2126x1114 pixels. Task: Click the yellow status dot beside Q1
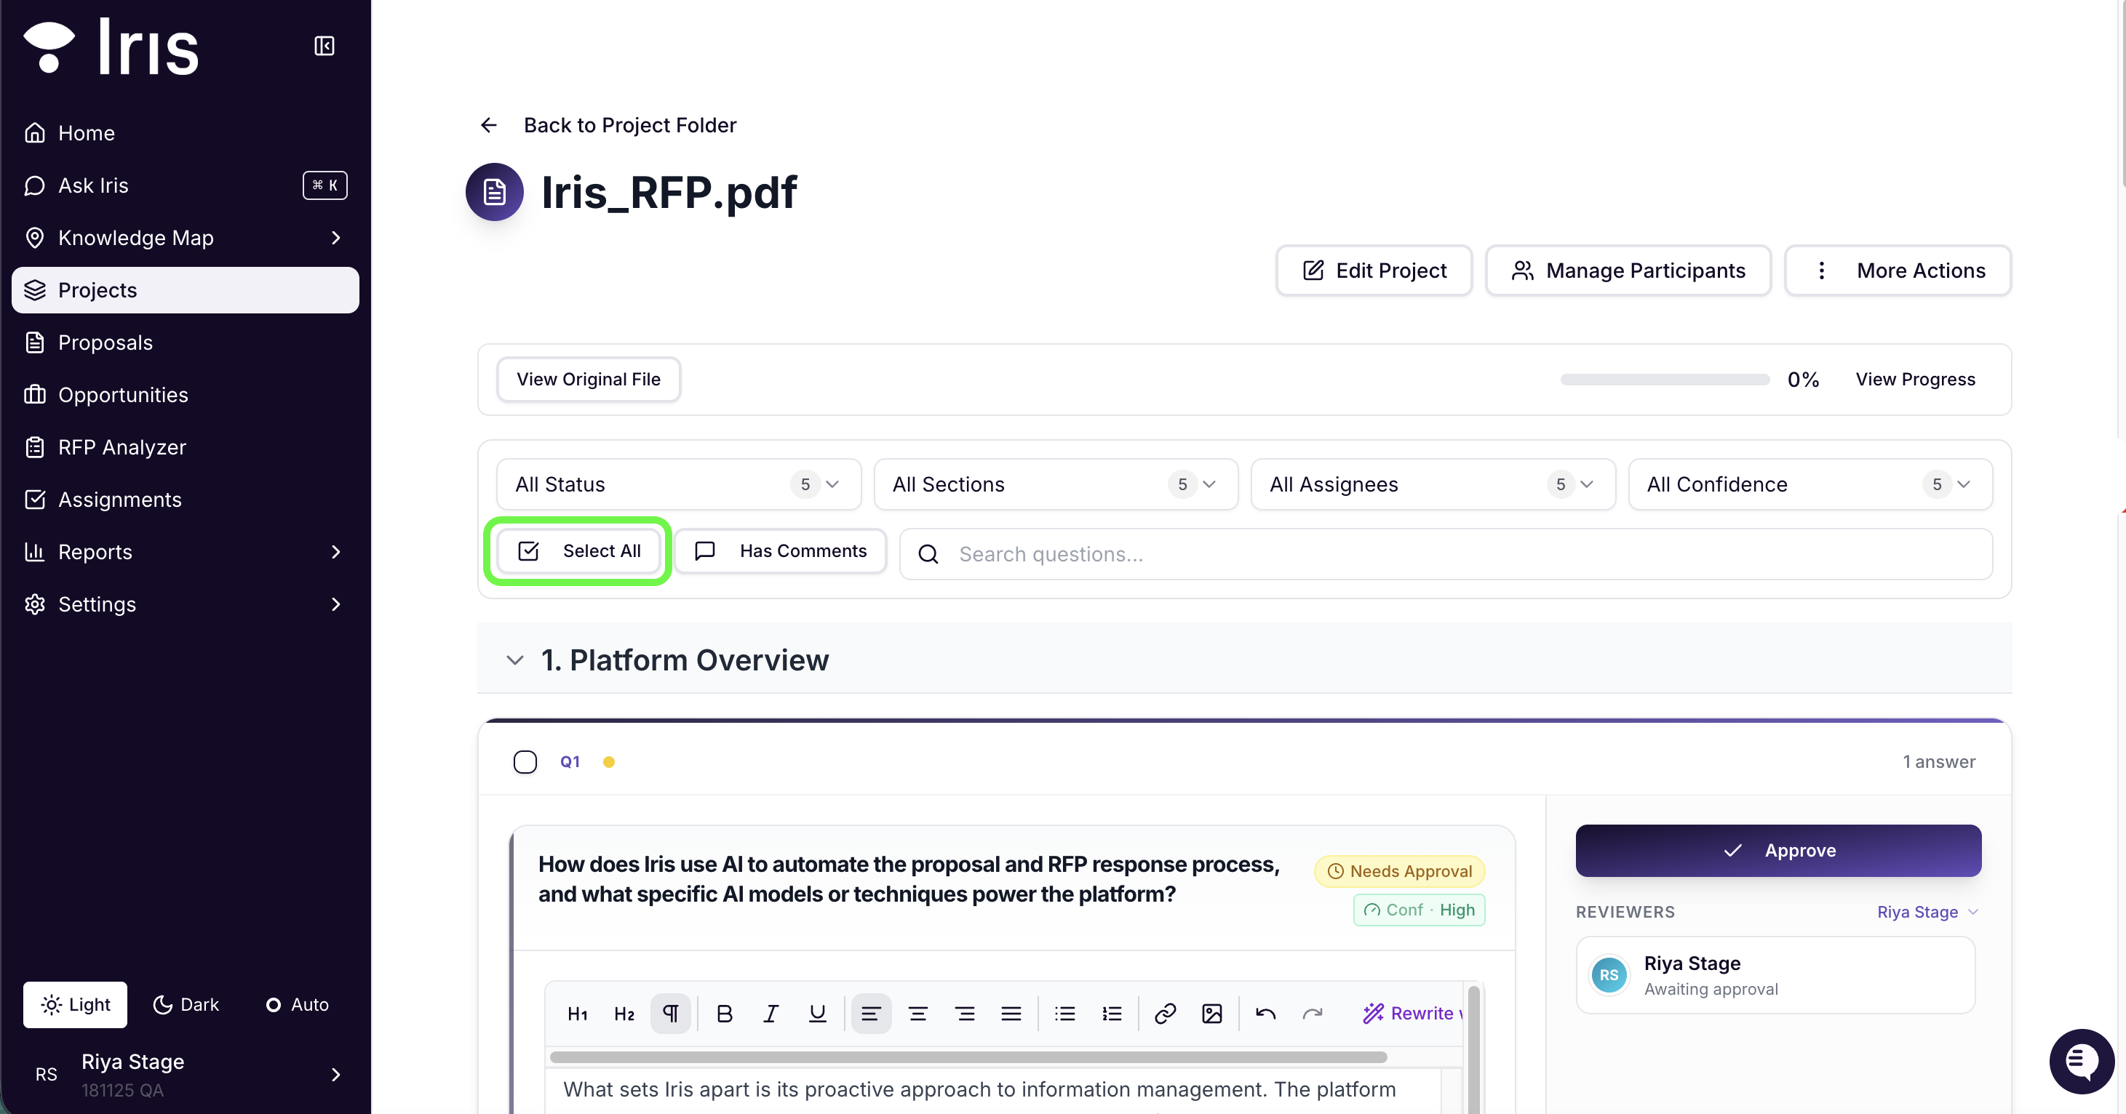click(x=608, y=762)
